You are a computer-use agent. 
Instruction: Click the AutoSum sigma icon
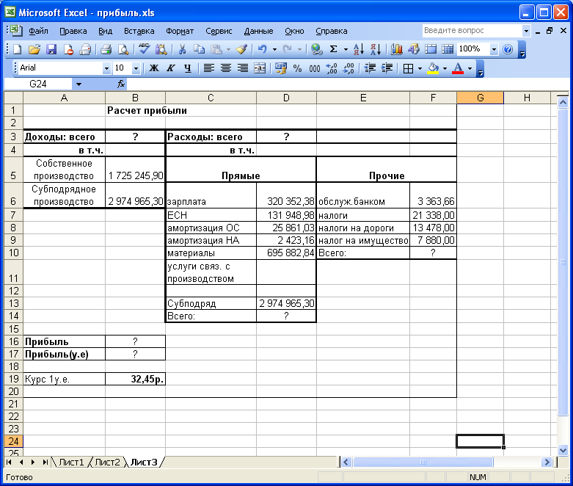pos(333,49)
